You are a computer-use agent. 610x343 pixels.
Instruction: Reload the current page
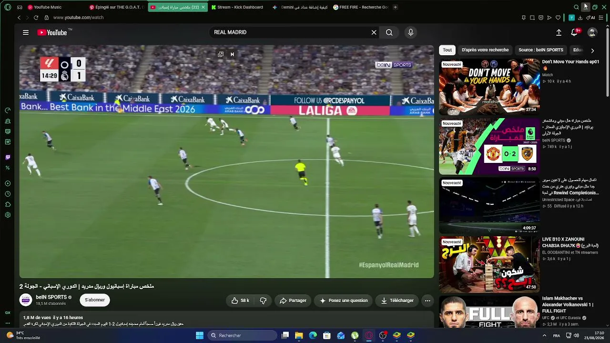tap(36, 18)
